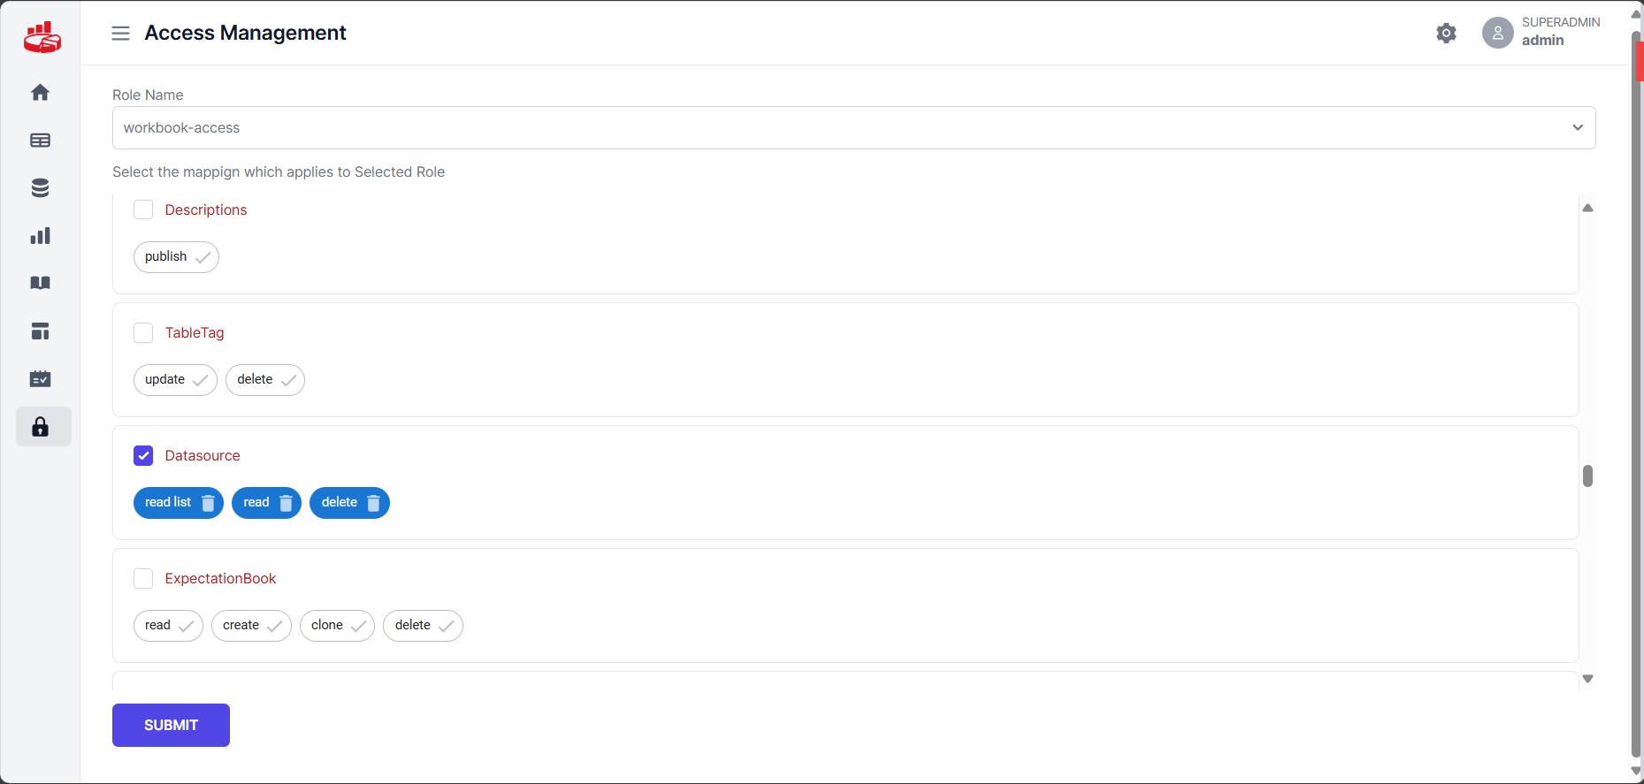Image resolution: width=1644 pixels, height=784 pixels.
Task: Remove Datasource read list permission via trash
Action: (x=208, y=503)
